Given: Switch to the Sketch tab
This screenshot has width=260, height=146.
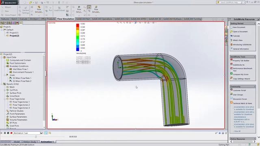Looking at the screenshot, I should [14, 19].
